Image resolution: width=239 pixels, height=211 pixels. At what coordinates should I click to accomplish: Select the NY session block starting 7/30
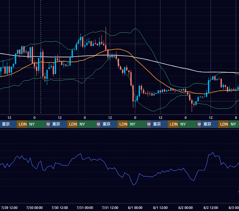(87, 124)
